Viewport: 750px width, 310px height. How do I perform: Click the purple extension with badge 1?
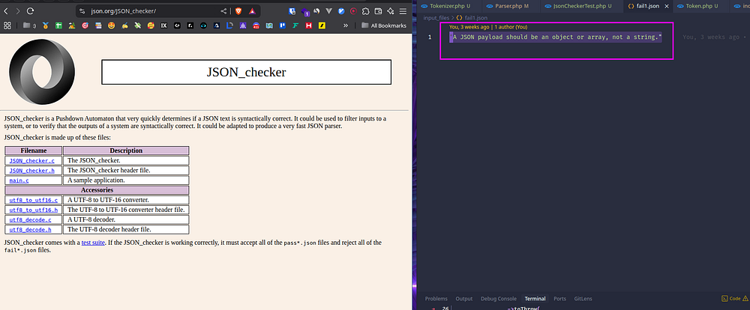[x=304, y=11]
